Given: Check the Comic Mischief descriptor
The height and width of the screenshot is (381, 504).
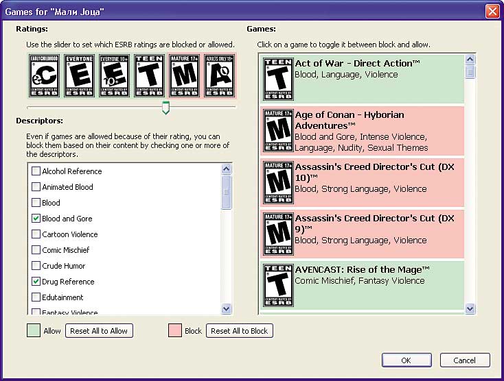Looking at the screenshot, I should pyautogui.click(x=36, y=249).
